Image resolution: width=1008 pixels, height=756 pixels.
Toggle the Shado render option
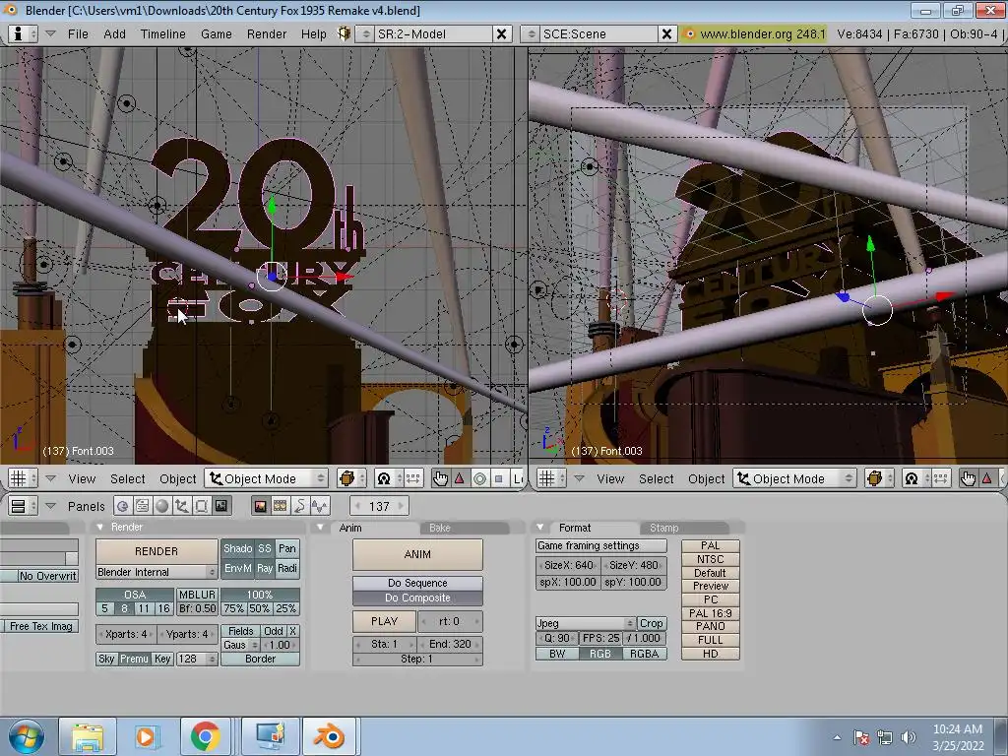click(238, 548)
